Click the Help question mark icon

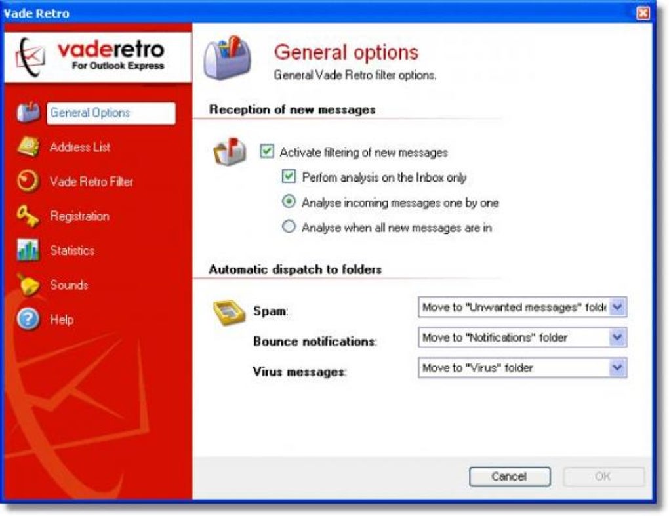(x=28, y=319)
